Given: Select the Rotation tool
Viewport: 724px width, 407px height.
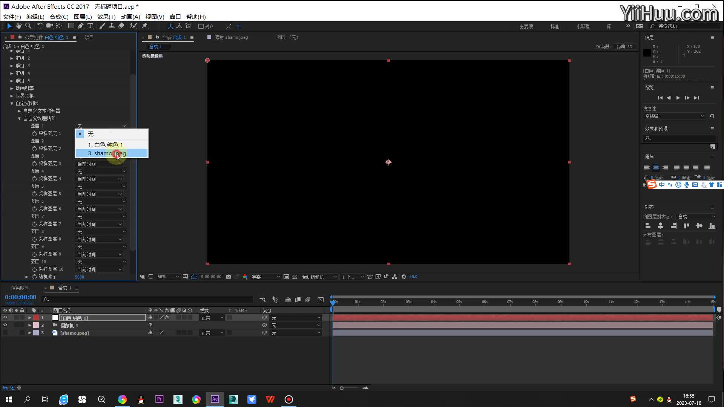Looking at the screenshot, I should pyautogui.click(x=40, y=26).
